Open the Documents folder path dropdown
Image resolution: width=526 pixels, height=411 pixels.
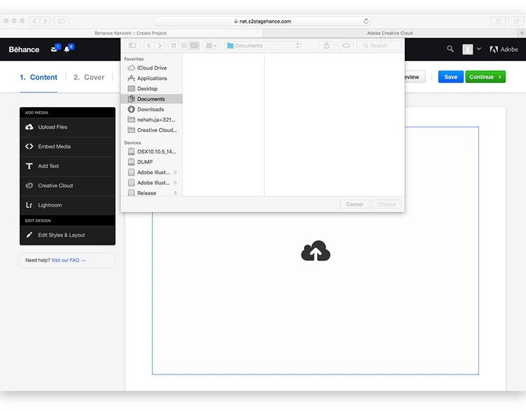(263, 46)
